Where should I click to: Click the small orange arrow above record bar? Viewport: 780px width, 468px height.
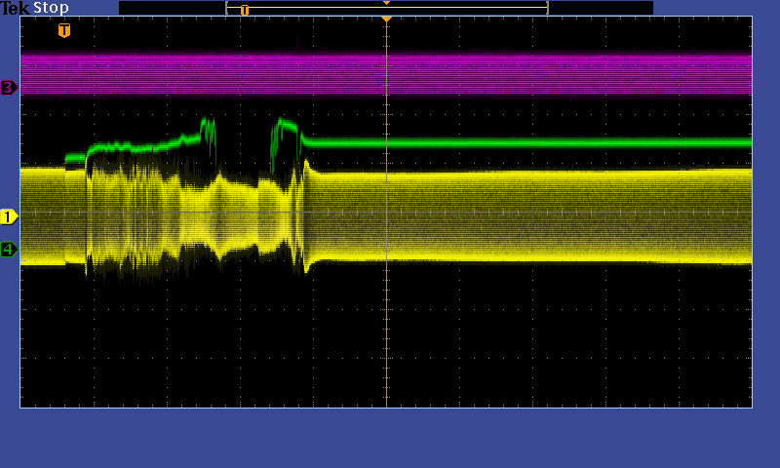pos(387,3)
